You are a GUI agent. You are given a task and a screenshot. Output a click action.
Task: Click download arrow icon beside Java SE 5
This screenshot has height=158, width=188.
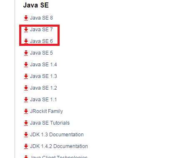click(26, 53)
